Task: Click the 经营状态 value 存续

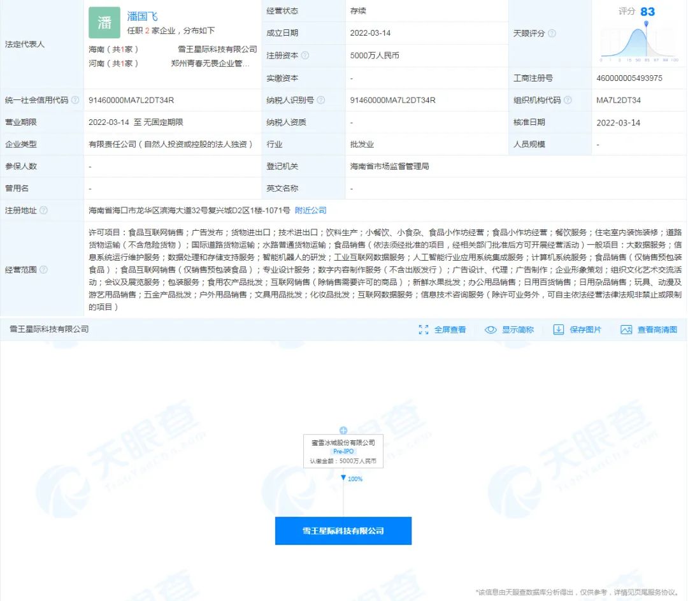Action: [358, 11]
